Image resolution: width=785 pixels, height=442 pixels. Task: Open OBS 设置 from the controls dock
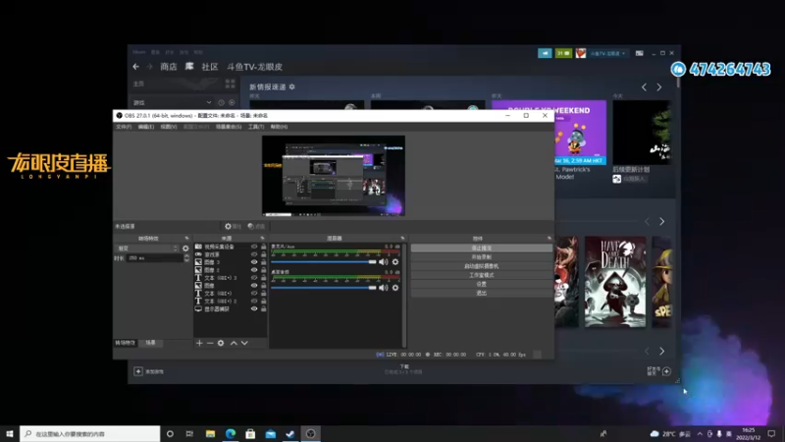(x=482, y=284)
